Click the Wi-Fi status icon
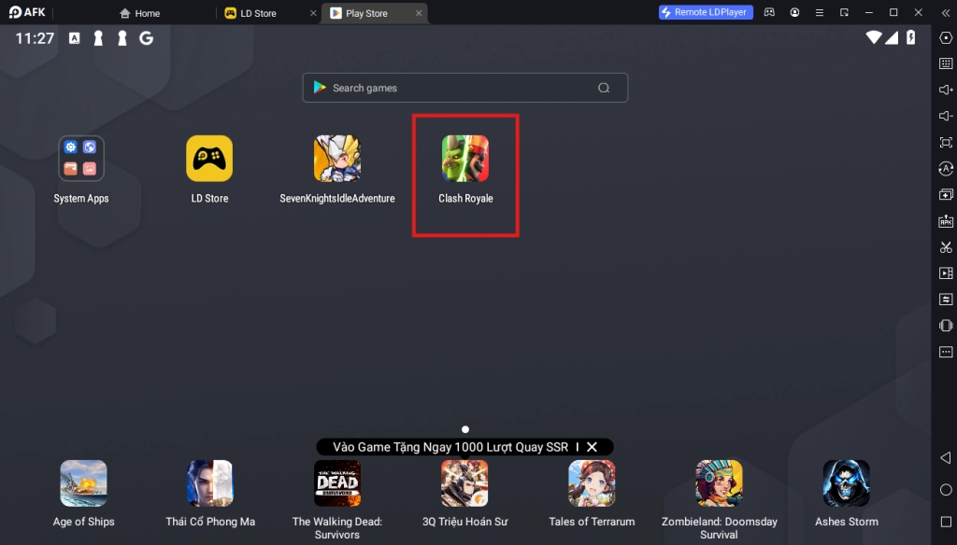The width and height of the screenshot is (957, 545). (x=874, y=37)
